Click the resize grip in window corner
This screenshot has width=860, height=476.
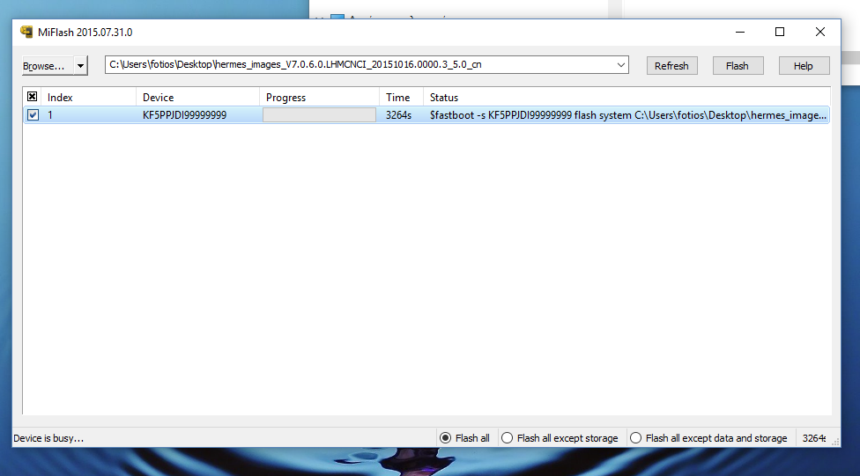point(835,442)
